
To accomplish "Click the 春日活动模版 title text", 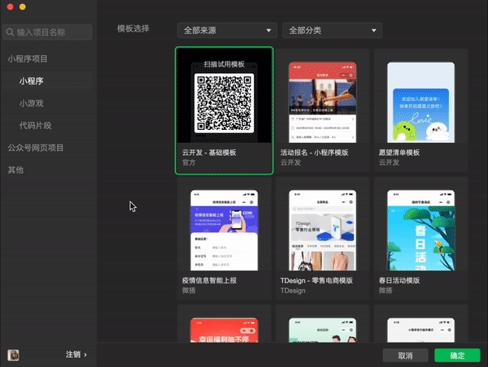I will click(399, 281).
